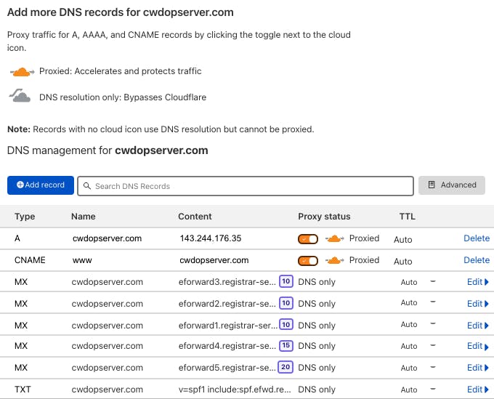Edit the eforward1 MX record
494x399 pixels.
click(477, 326)
